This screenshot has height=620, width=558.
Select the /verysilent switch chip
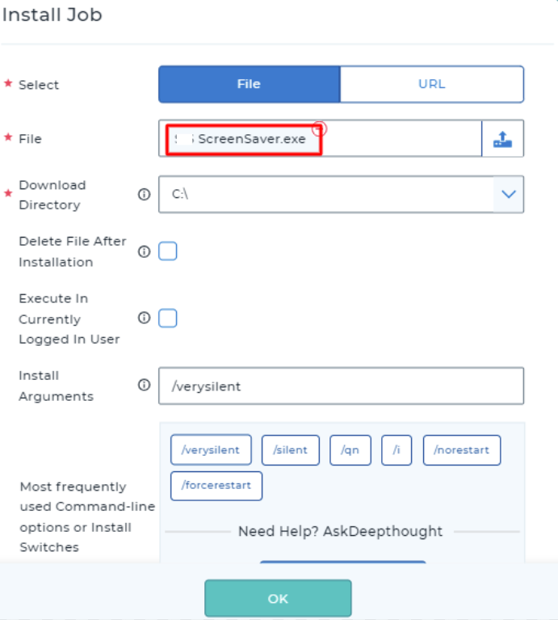click(x=211, y=450)
